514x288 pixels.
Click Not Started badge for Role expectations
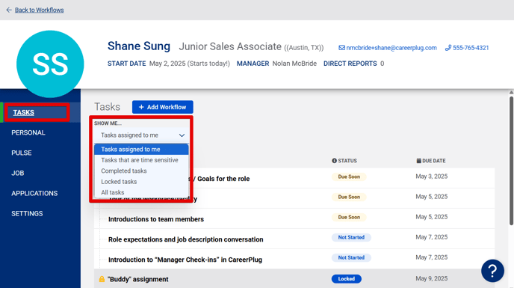351,237
